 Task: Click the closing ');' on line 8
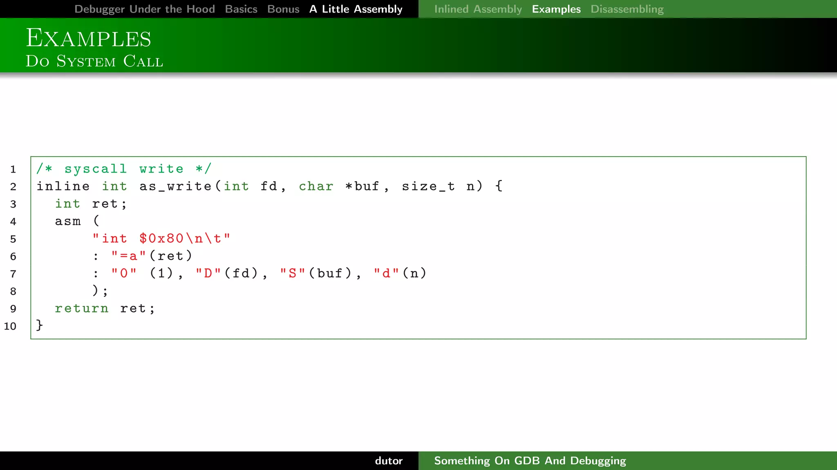[100, 290]
